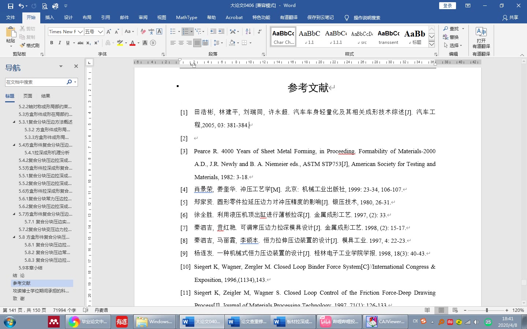Click the Youdao translate (打开有道翻译) icon
Image resolution: width=527 pixels, height=329 pixels.
point(481,37)
